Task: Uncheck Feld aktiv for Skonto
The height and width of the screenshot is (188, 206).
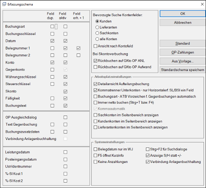Action: click(x=66, y=91)
